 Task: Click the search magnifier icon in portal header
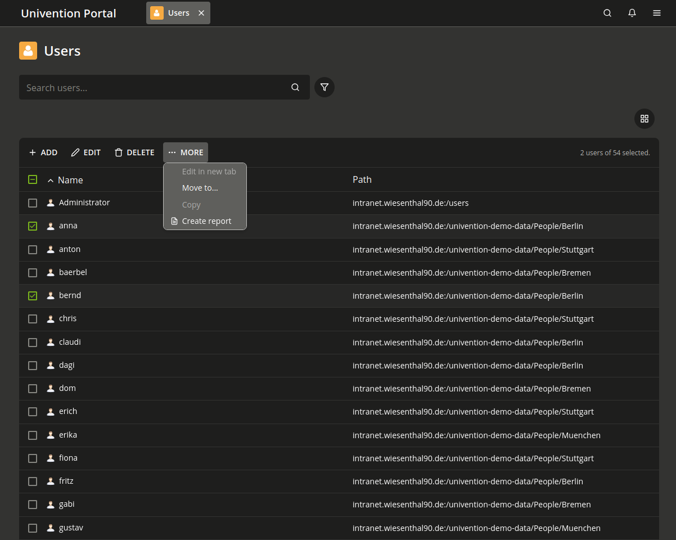607,13
